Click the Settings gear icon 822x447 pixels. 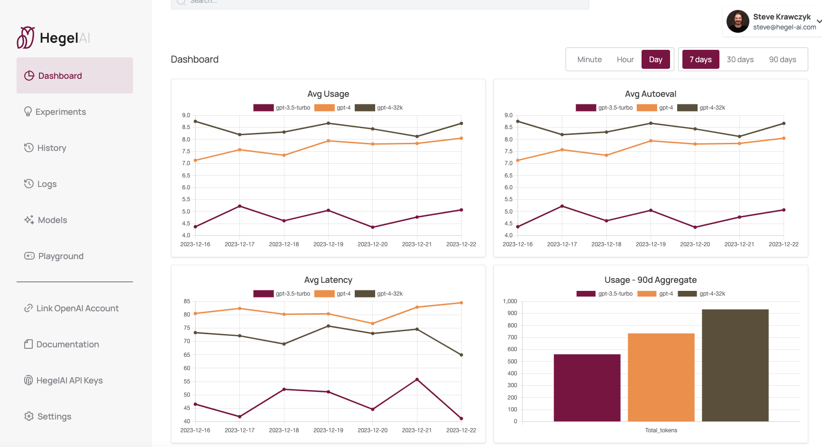click(x=29, y=416)
